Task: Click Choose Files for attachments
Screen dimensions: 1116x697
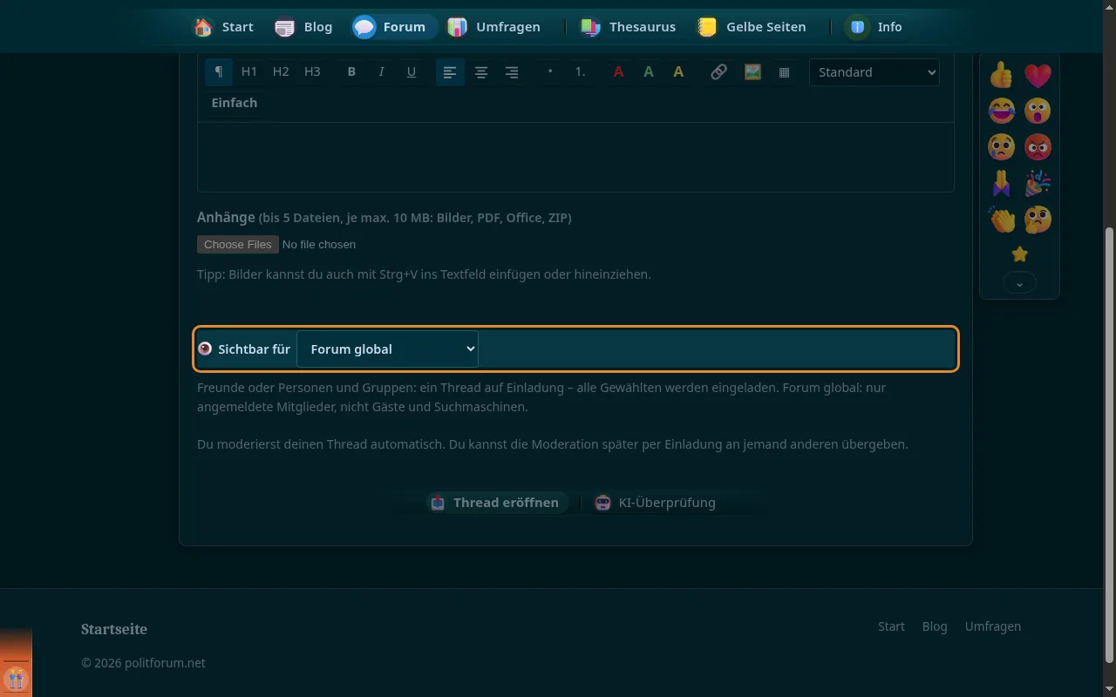Action: click(238, 245)
